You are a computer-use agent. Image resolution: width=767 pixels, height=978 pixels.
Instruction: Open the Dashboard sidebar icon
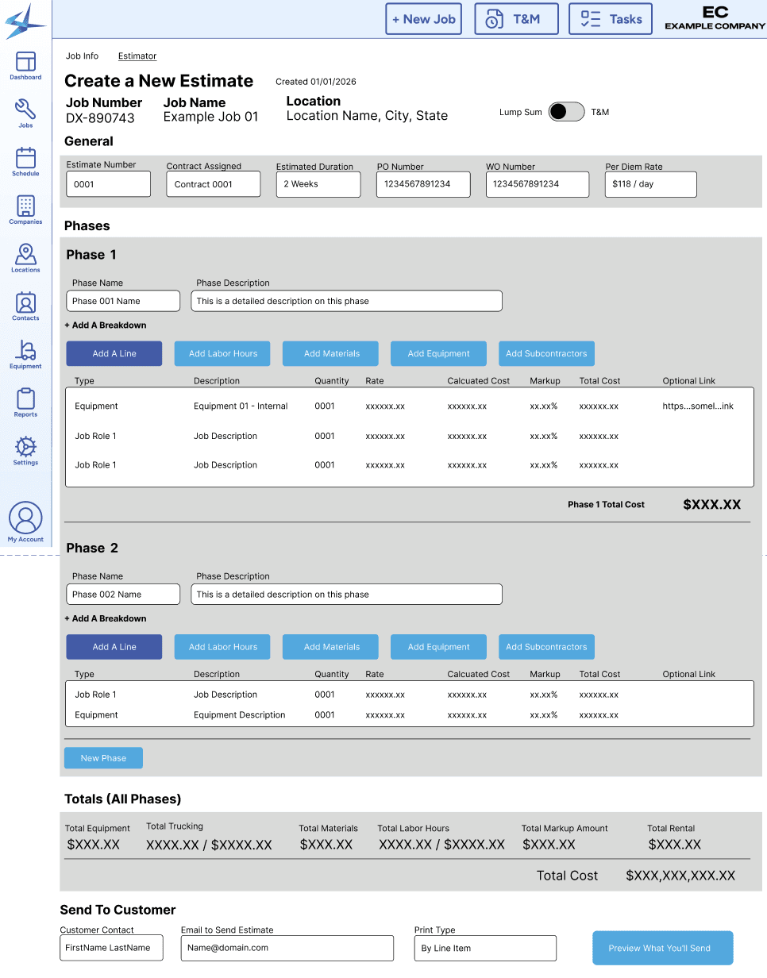25,66
